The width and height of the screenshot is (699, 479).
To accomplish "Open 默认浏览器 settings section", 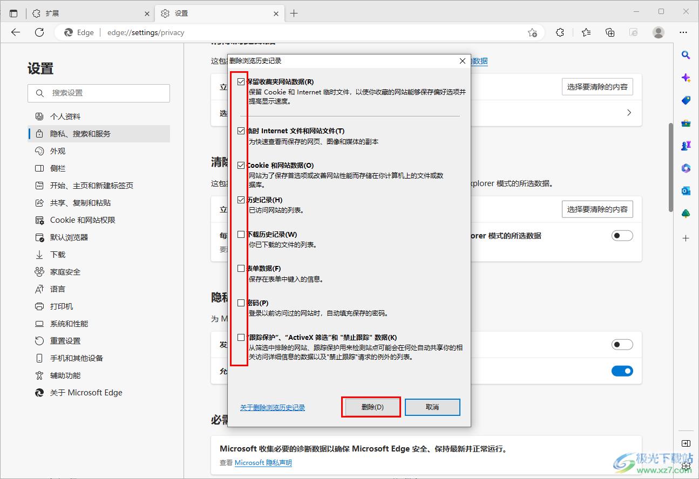I will point(99,237).
